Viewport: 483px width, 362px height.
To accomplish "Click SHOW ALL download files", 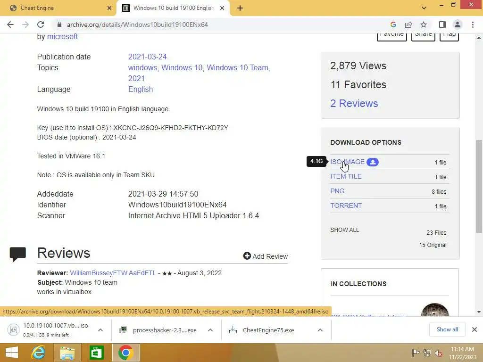I will coord(345,230).
